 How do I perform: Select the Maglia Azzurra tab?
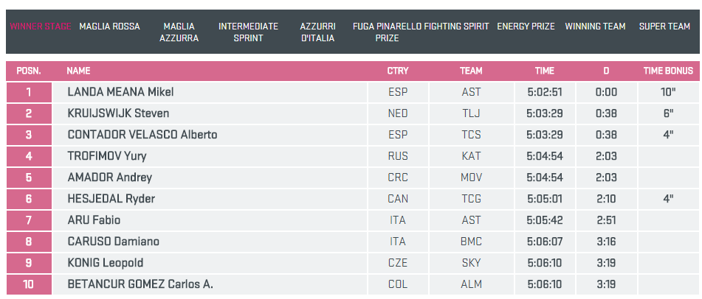[179, 32]
